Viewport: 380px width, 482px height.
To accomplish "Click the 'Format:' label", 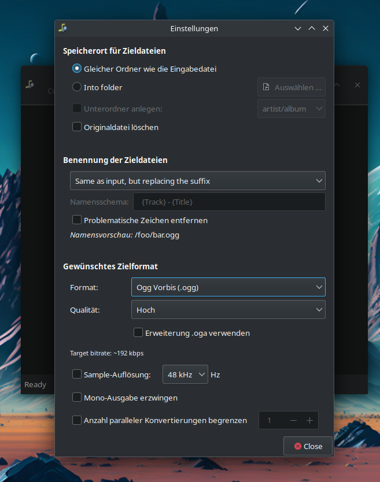I will 84,287.
